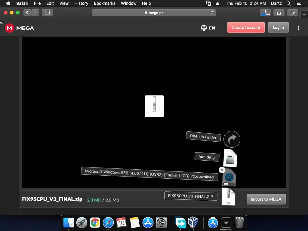Collapse the Downloads stack arrow in Dock
The width and height of the screenshot is (308, 231).
click(226, 223)
